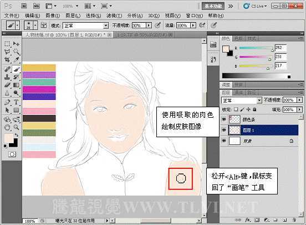Select the Move tool
The width and height of the screenshot is (306, 225).
pyautogui.click(x=16, y=43)
